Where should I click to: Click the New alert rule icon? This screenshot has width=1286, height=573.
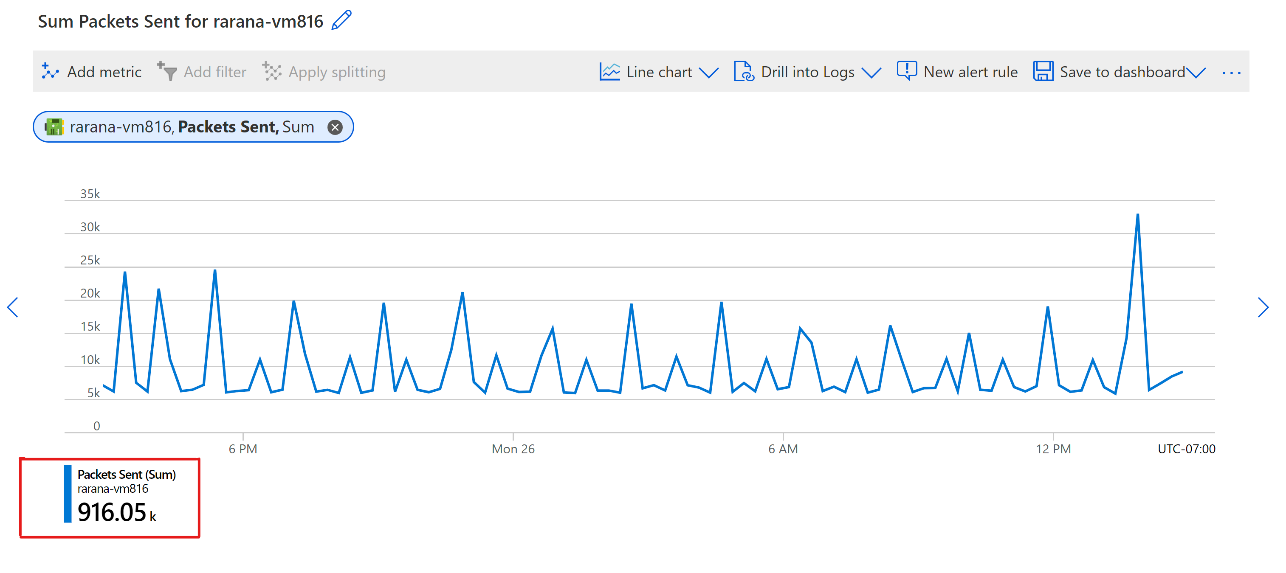click(x=907, y=71)
